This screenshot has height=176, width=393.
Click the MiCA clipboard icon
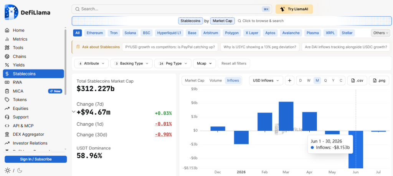pyautogui.click(x=7, y=91)
